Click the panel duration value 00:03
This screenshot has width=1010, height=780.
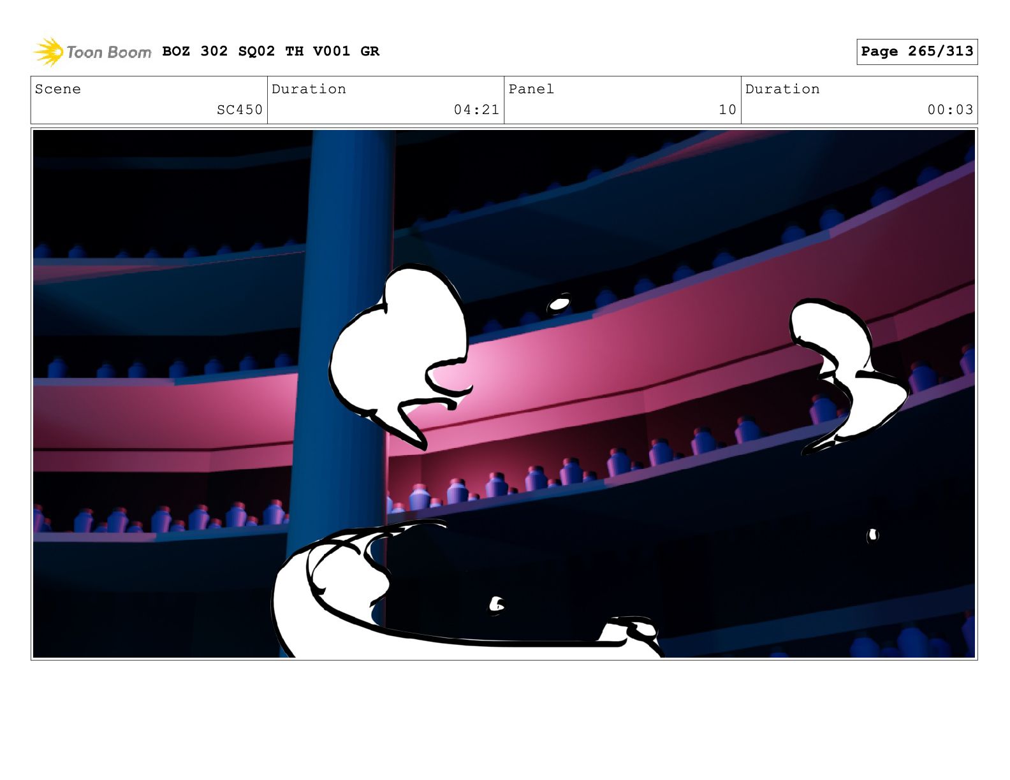pyautogui.click(x=949, y=110)
